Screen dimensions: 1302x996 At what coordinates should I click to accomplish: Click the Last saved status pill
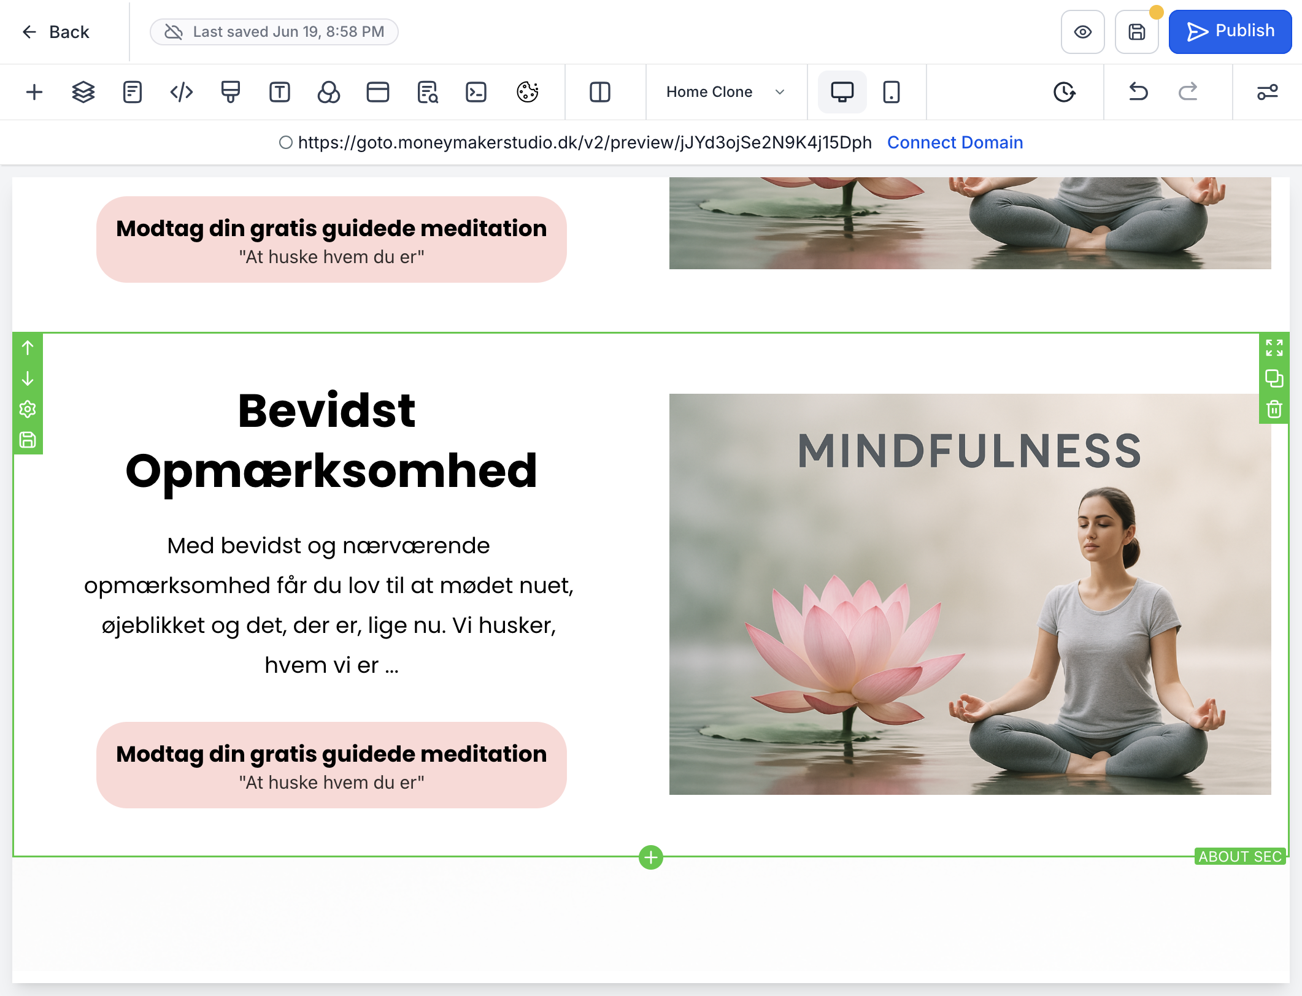(274, 32)
